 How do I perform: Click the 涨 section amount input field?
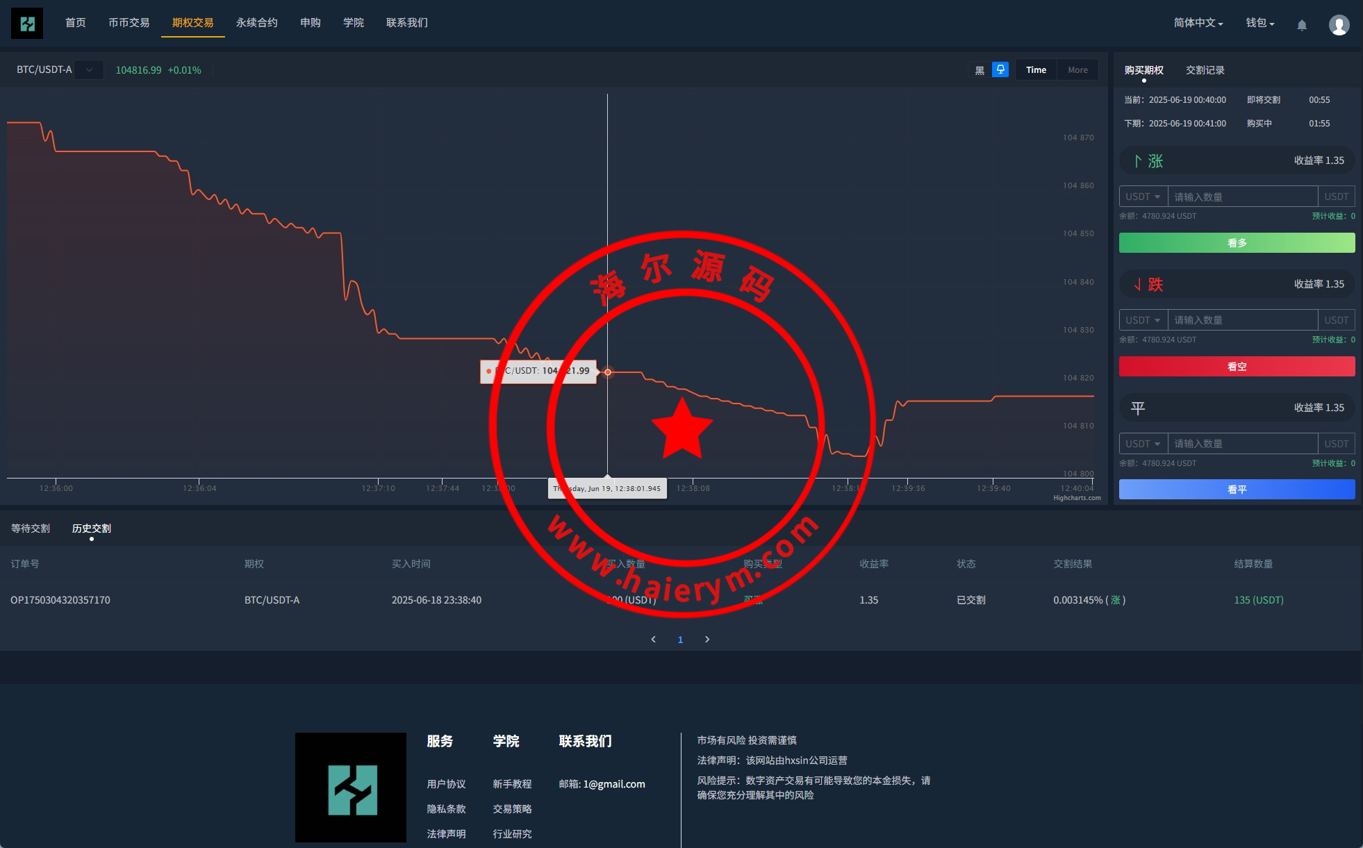(1242, 197)
